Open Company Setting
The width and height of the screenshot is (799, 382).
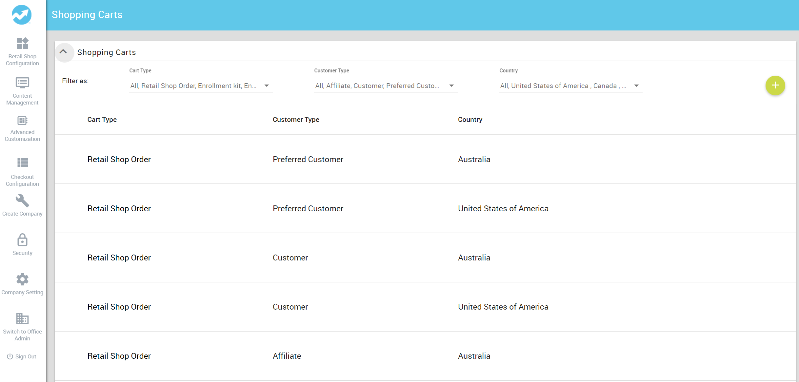(22, 284)
